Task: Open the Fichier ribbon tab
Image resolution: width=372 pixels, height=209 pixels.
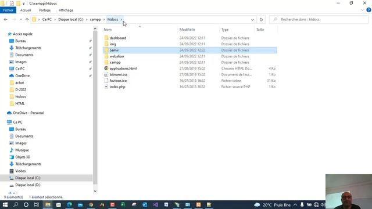Action: point(8,10)
